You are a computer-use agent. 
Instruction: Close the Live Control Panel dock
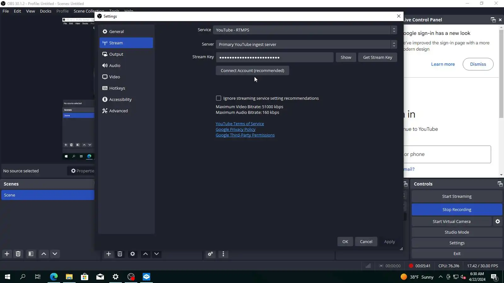tap(500, 20)
